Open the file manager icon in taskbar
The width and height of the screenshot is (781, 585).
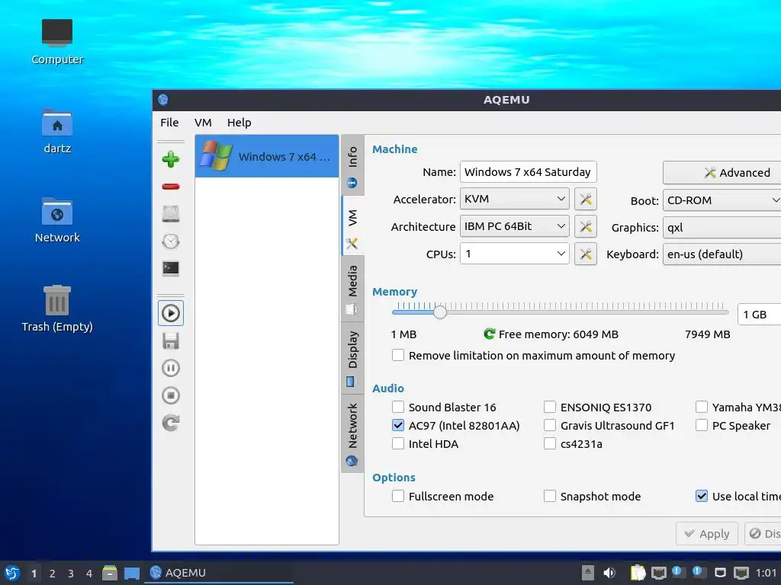(110, 573)
